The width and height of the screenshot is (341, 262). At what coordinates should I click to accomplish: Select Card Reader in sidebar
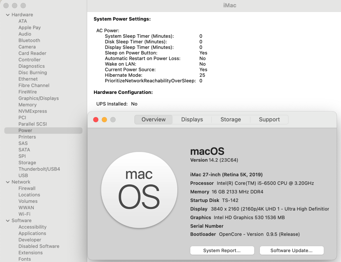click(x=32, y=53)
